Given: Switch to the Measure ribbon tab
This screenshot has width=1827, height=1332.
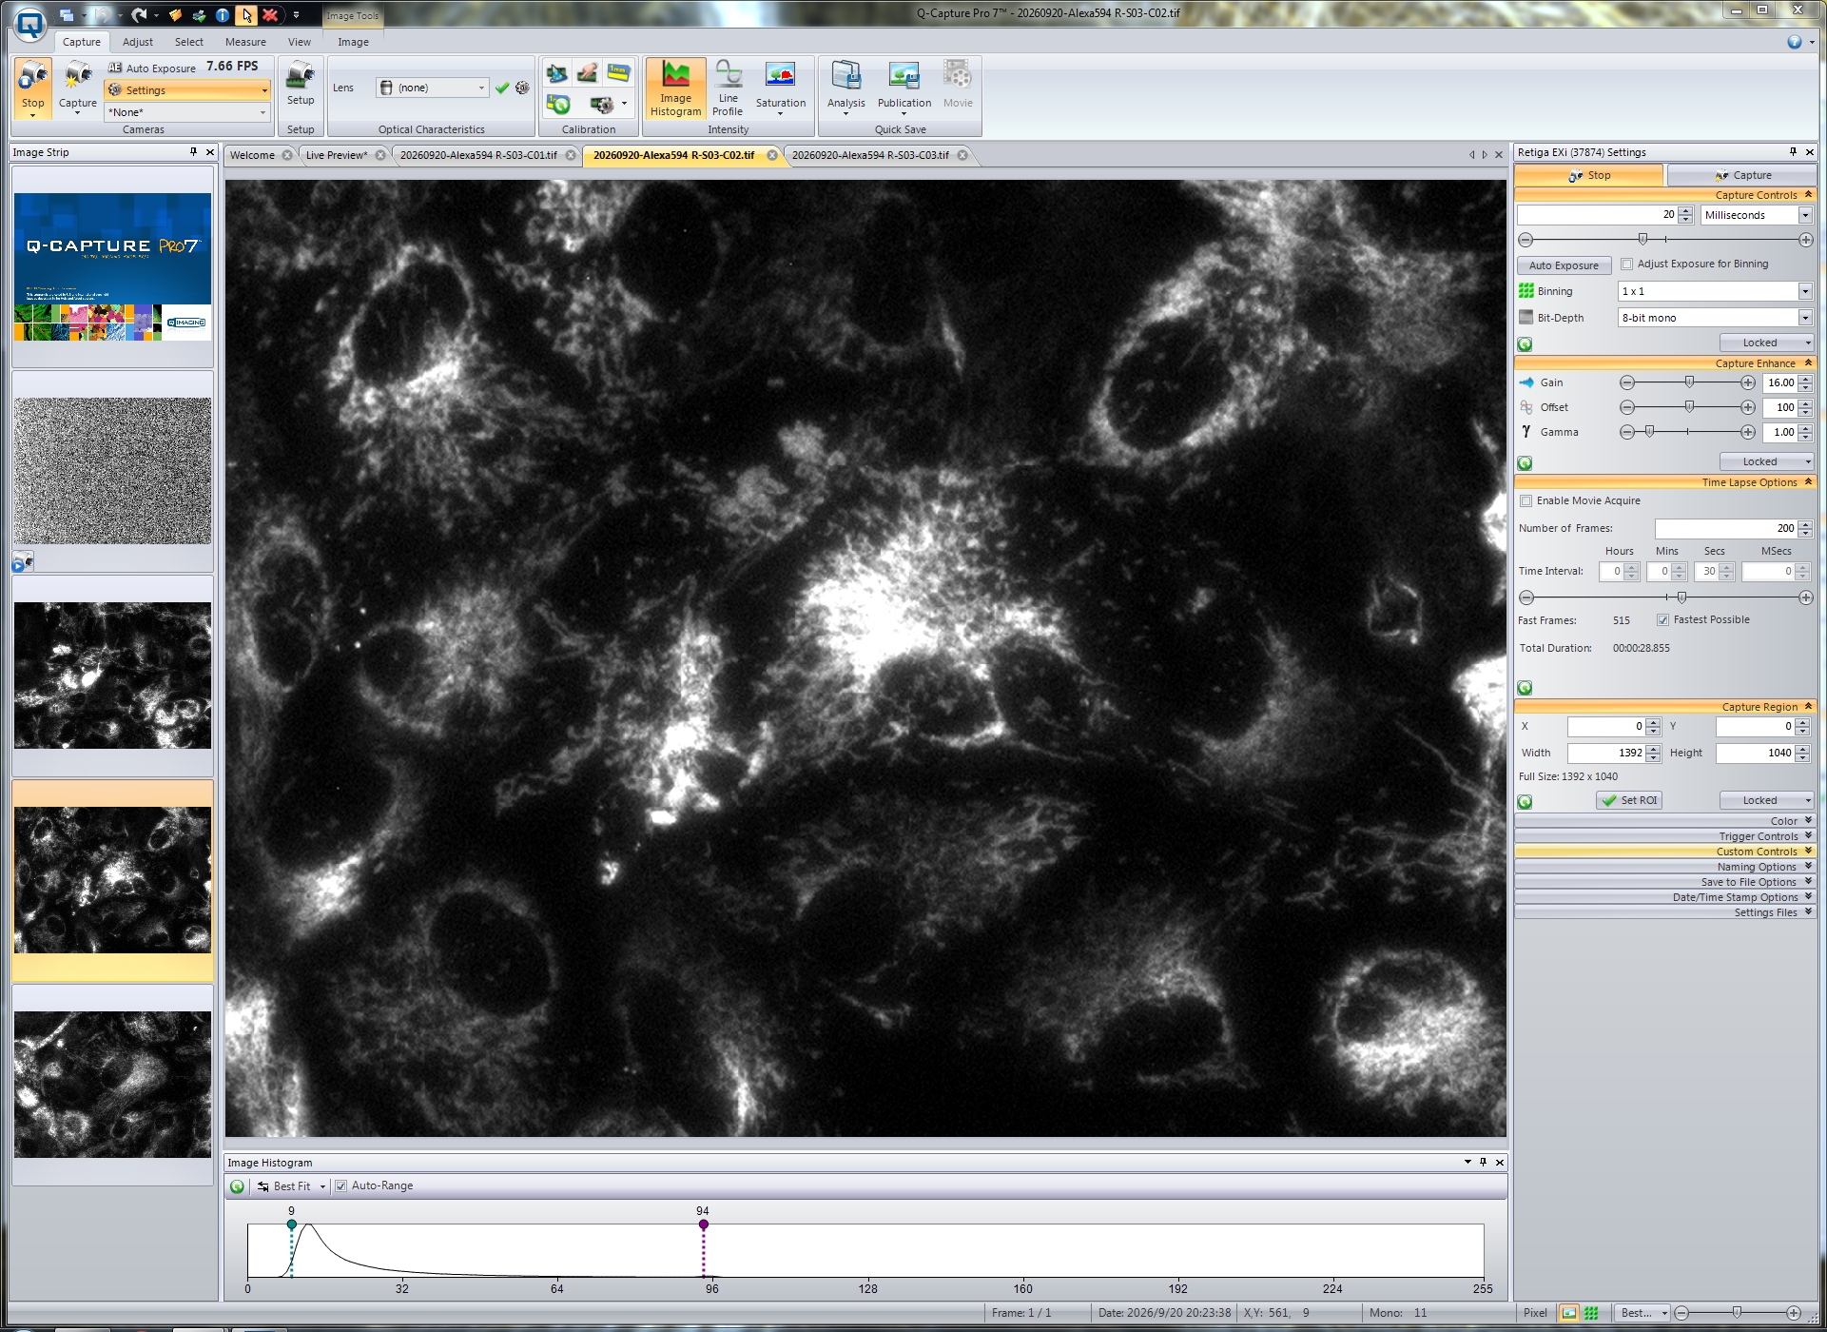Looking at the screenshot, I should pyautogui.click(x=245, y=42).
